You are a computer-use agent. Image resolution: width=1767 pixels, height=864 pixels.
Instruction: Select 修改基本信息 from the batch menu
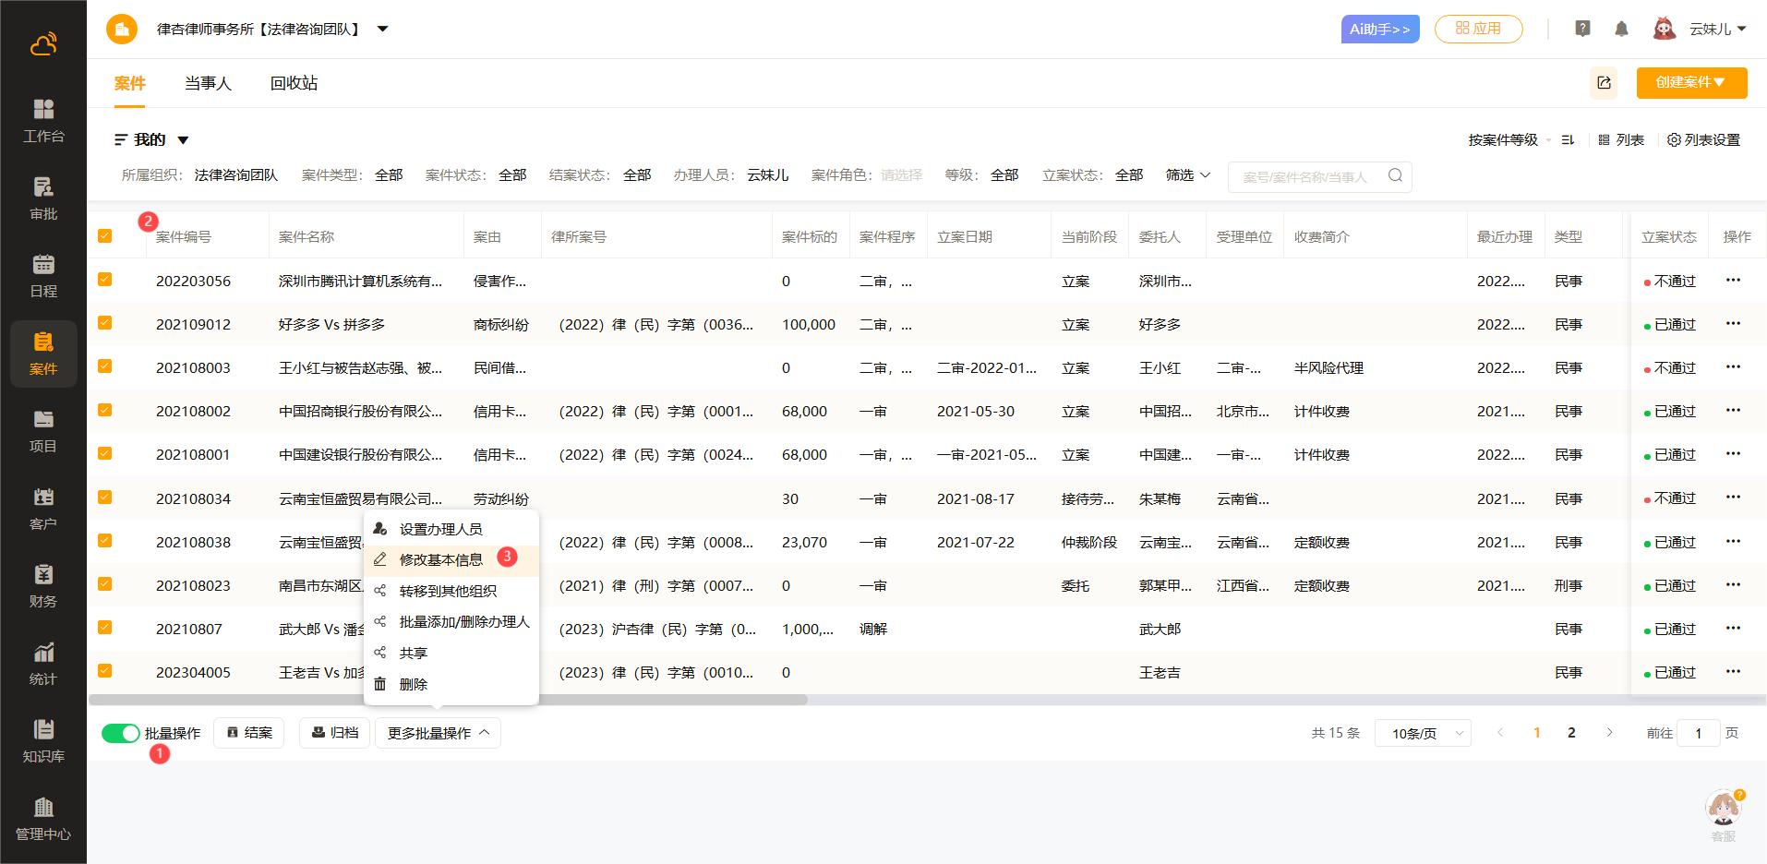(x=440, y=559)
